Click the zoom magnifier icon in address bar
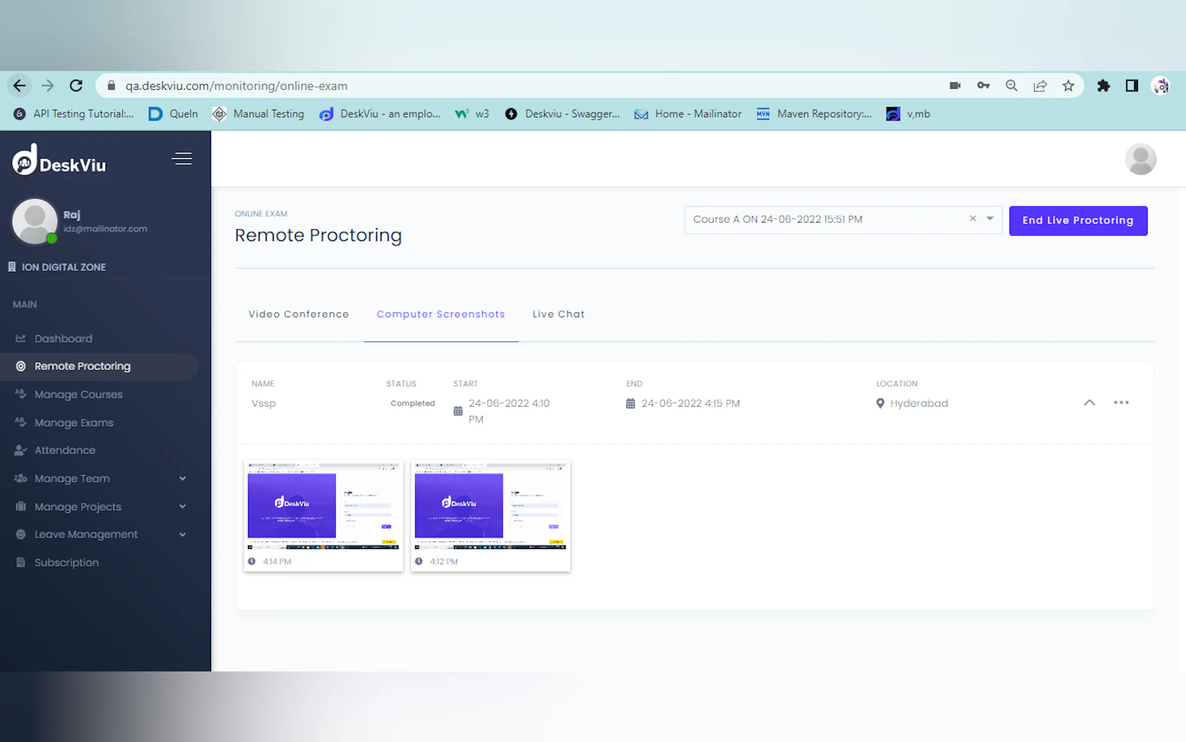 coord(1011,86)
